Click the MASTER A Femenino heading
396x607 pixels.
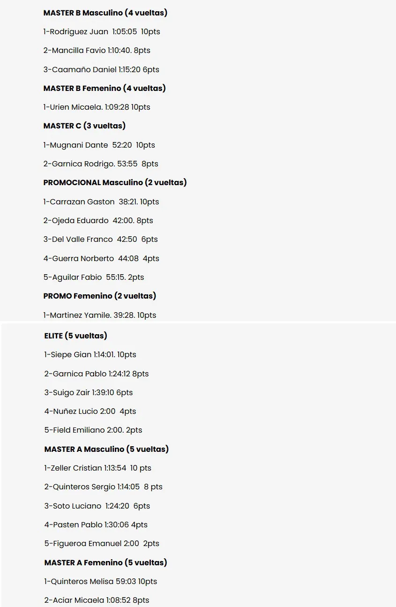click(x=105, y=562)
